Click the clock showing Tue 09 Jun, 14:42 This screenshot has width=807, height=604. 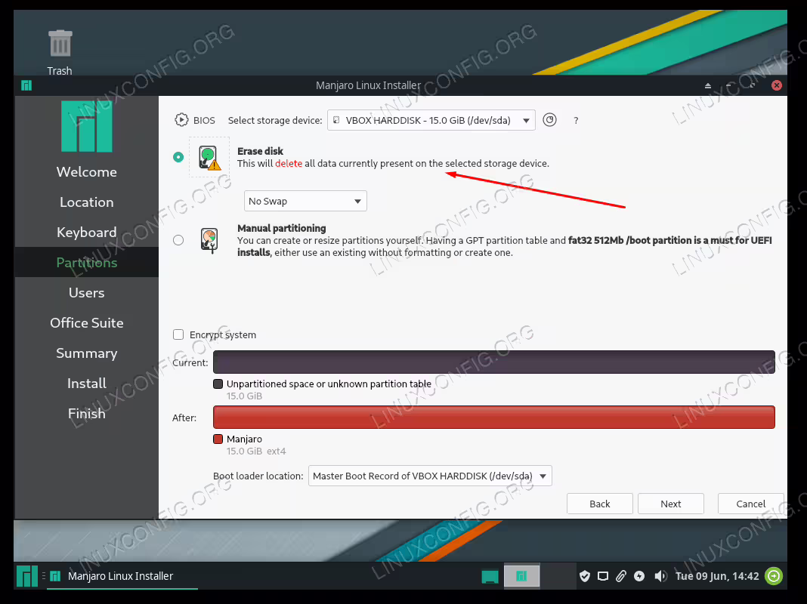(717, 576)
